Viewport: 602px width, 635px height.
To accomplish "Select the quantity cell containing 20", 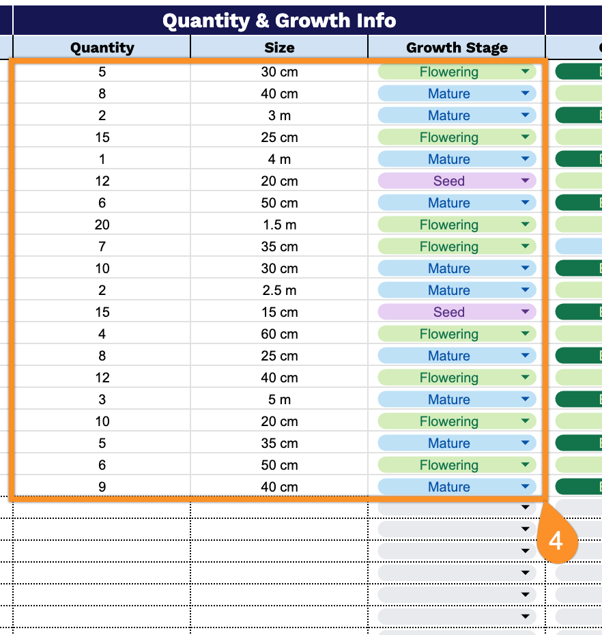I will [x=102, y=225].
